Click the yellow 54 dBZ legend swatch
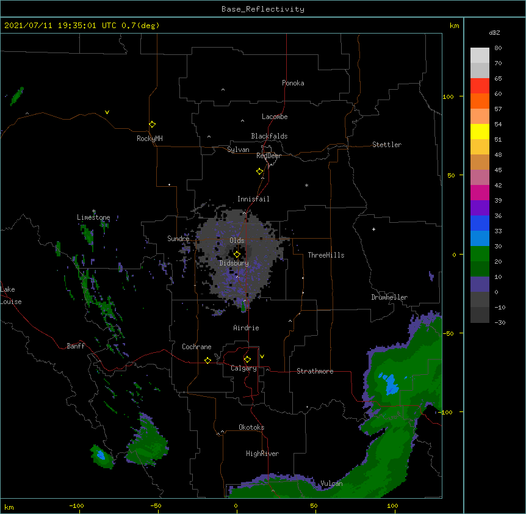 point(480,132)
